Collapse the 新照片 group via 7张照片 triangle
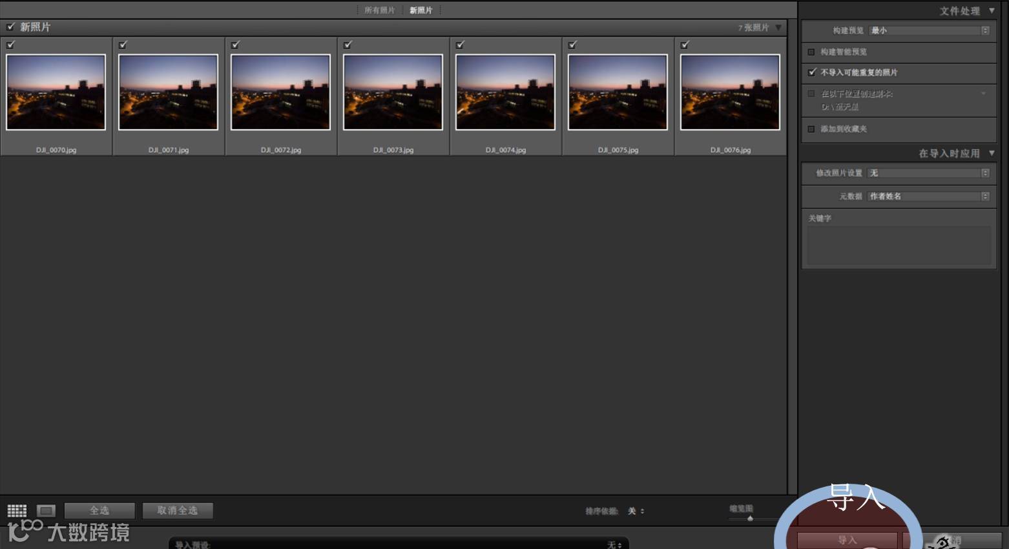 778,27
